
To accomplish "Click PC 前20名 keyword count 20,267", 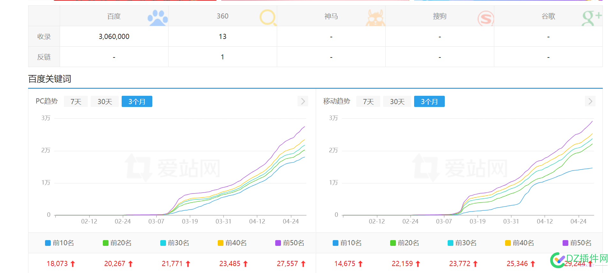I will pos(115,264).
